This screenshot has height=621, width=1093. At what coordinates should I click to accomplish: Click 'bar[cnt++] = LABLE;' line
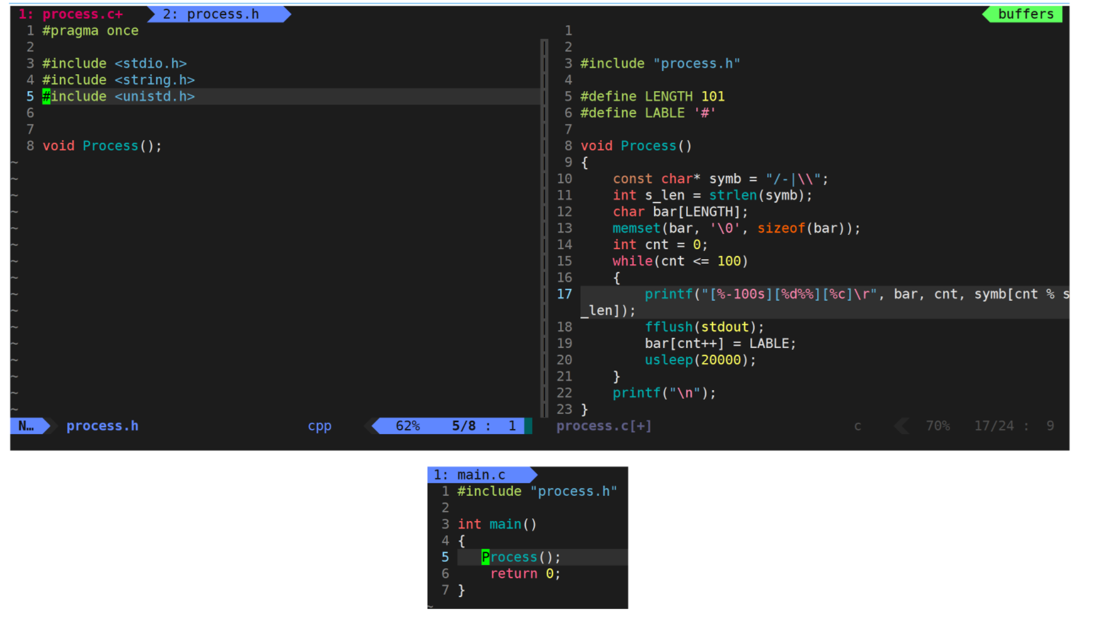pyautogui.click(x=720, y=344)
